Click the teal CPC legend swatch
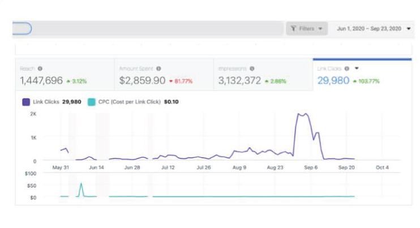The width and height of the screenshot is (420, 228). pos(92,102)
